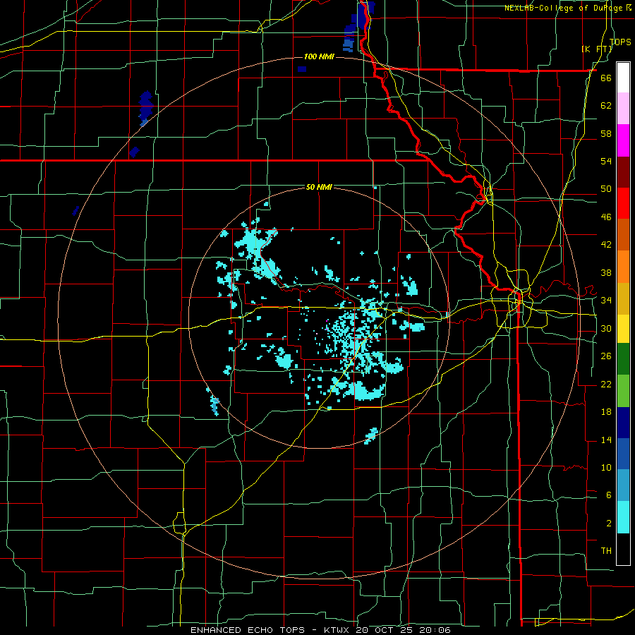
Task: Click the '54' legend value label
Action: 606,162
